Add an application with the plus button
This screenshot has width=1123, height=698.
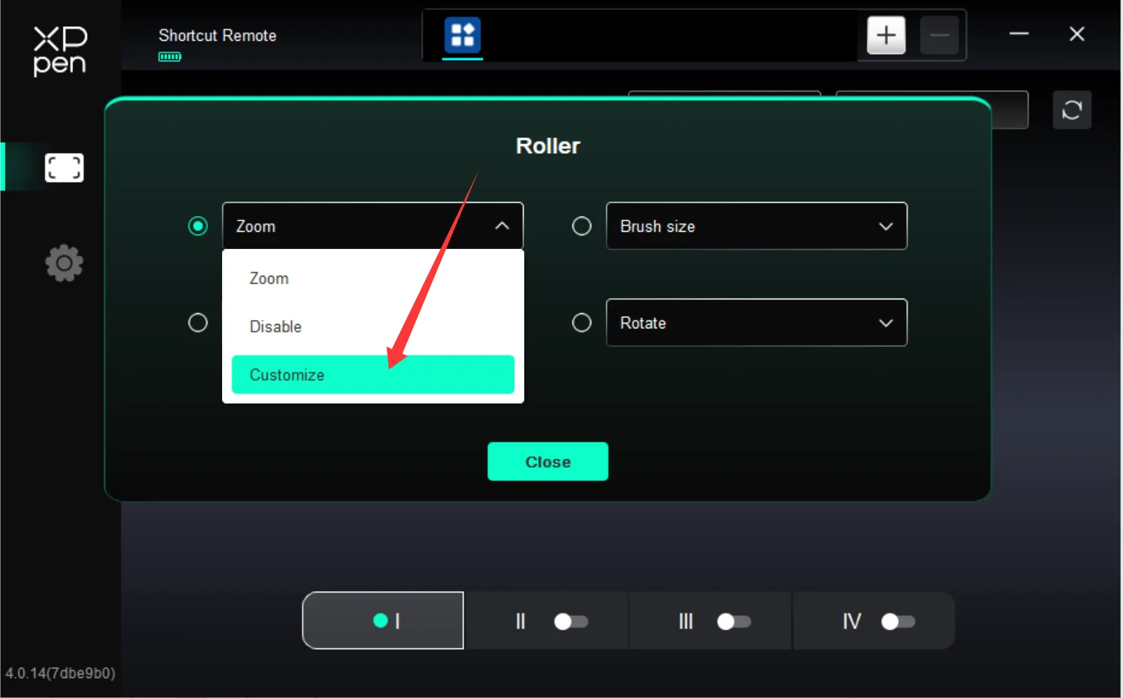[886, 34]
